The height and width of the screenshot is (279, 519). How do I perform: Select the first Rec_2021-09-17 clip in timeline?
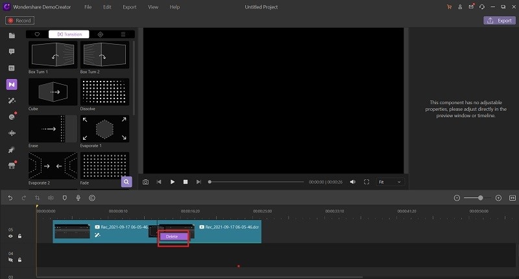104,232
